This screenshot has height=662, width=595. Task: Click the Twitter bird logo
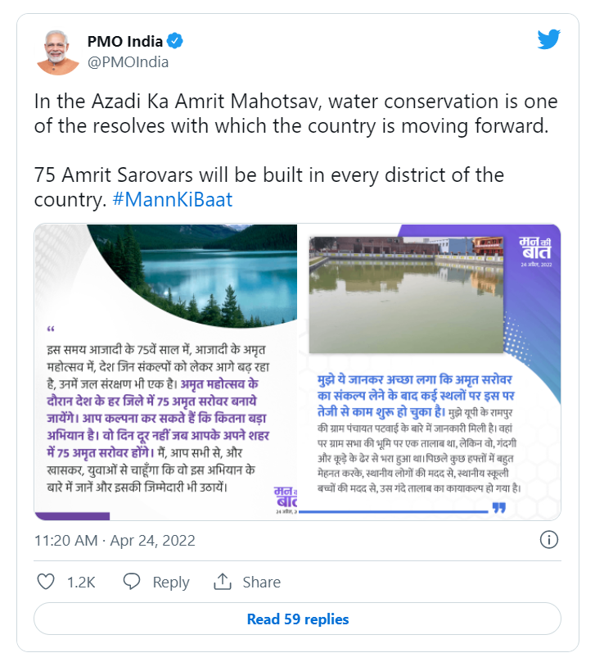pyautogui.click(x=548, y=39)
